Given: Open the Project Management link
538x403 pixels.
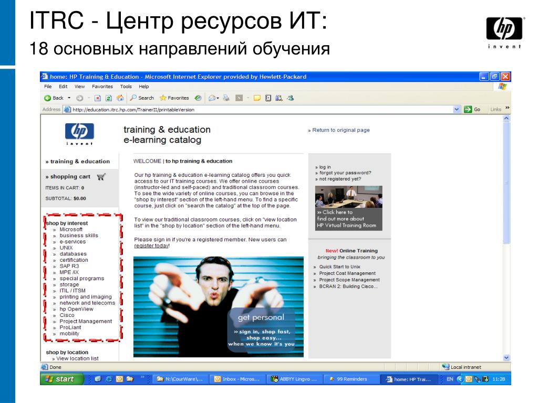Looking at the screenshot, I should click(86, 322).
